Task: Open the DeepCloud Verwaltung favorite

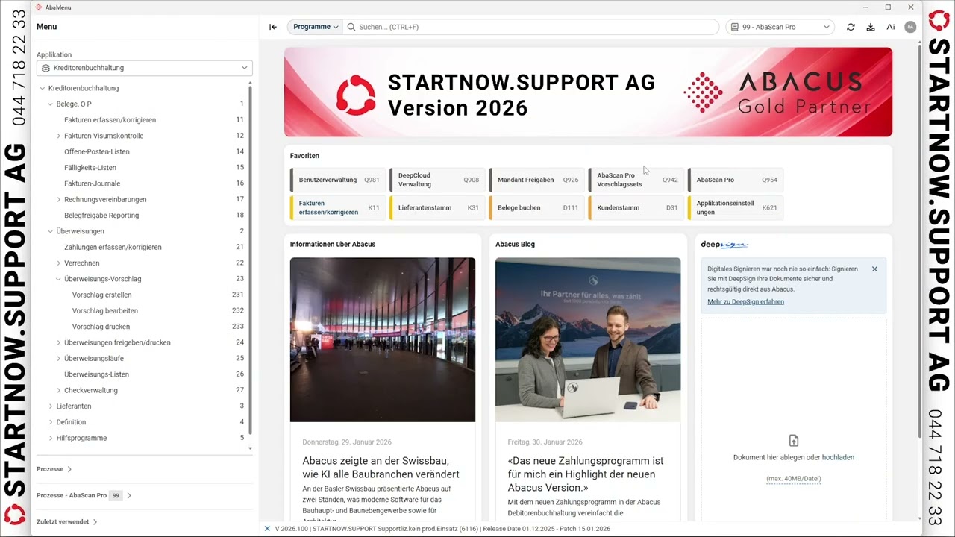Action: (x=437, y=180)
